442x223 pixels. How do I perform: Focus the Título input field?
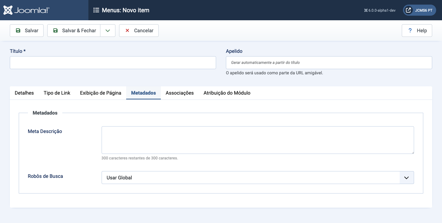(113, 63)
